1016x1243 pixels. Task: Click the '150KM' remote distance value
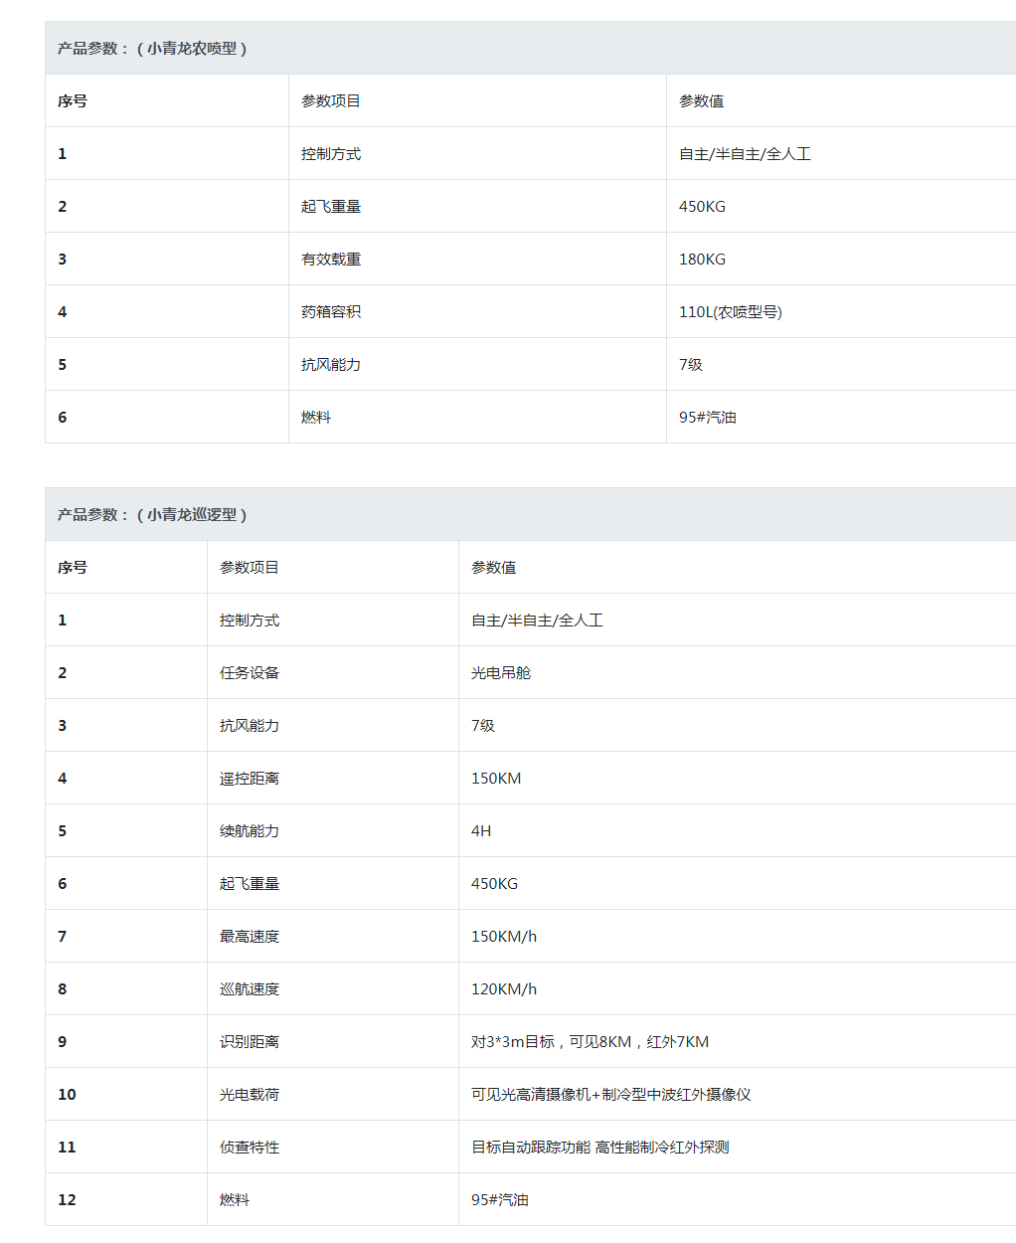496,778
